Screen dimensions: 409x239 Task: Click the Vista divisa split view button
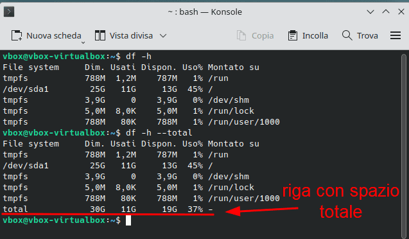tap(124, 35)
